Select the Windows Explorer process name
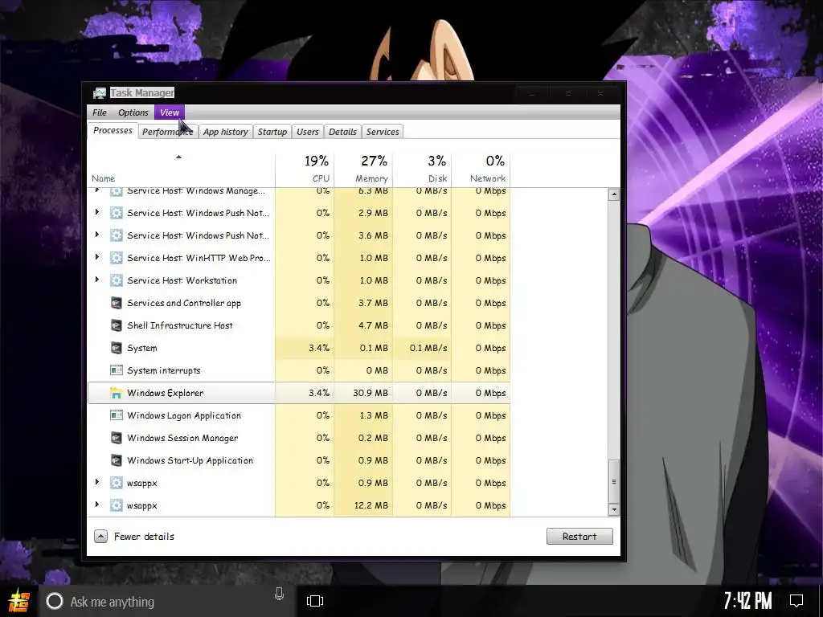Screen dimensions: 823x617 [166, 393]
